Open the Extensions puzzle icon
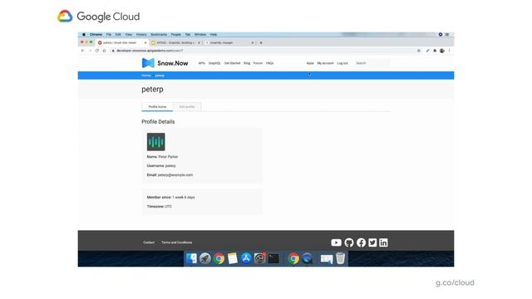532x299 pixels. click(435, 51)
